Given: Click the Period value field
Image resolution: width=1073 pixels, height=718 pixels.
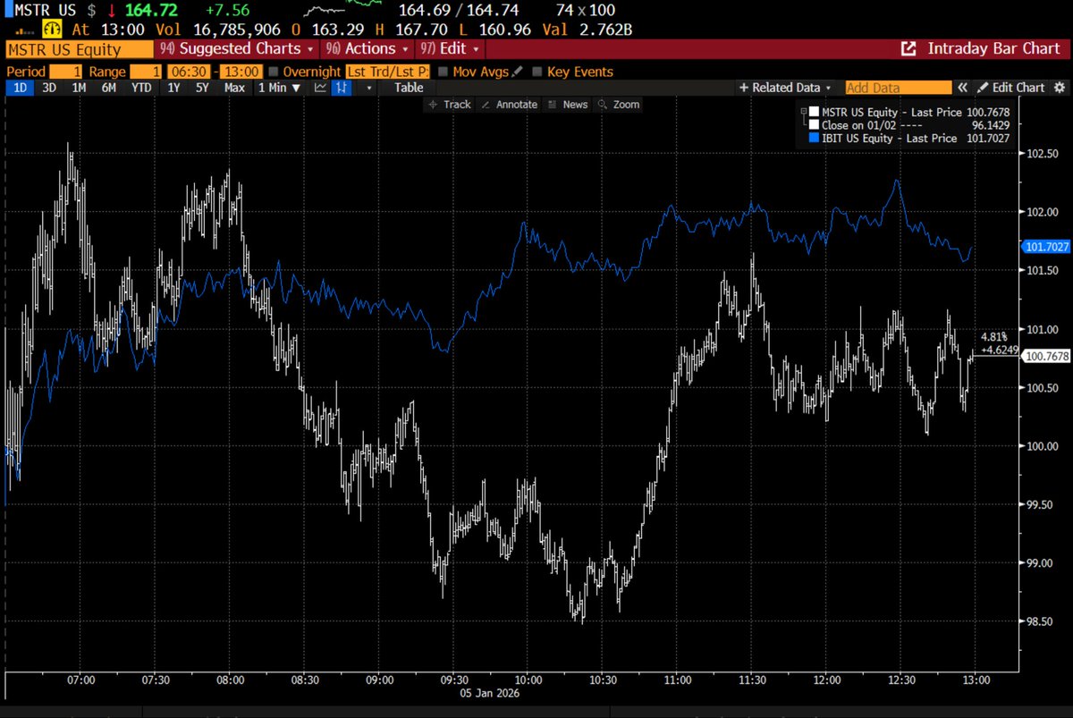Looking at the screenshot, I should click(65, 72).
